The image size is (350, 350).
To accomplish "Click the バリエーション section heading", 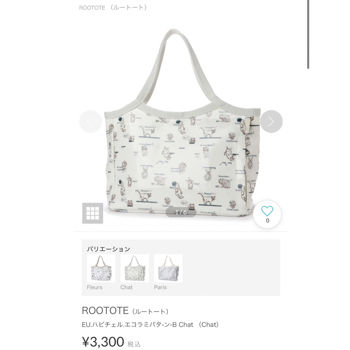I will coord(109,249).
